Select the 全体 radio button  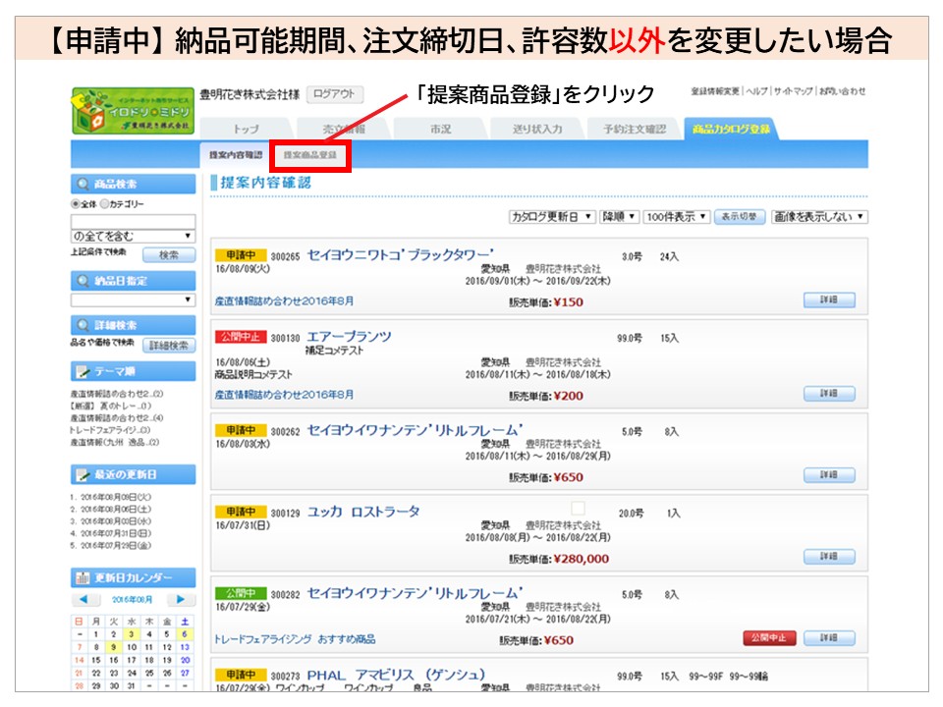75,204
